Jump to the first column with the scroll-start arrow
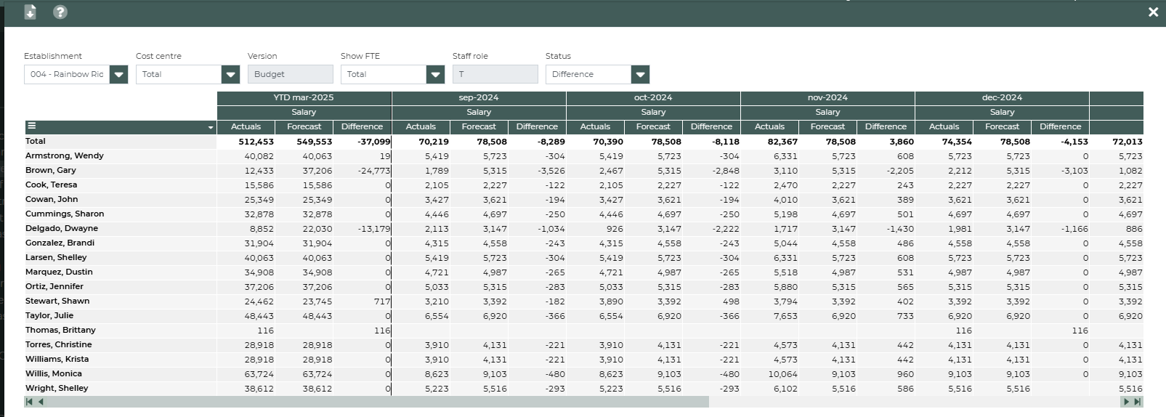1166x417 pixels. pos(29,402)
